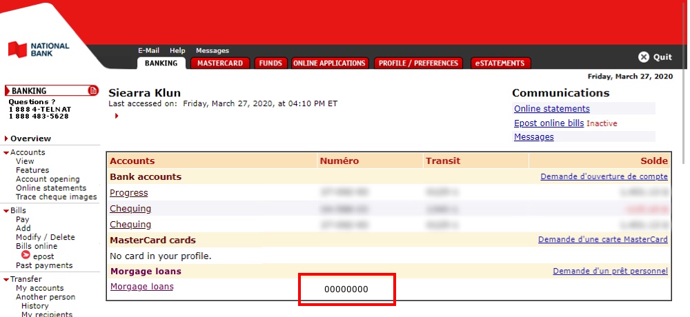Screen dimensions: 690x317
Task: Select Online statements in the sidebar
Action: coord(51,187)
